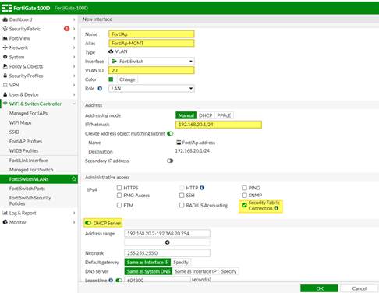Expand the System menu chevron
Image resolution: width=379 pixels, height=293 pixels.
(74, 57)
